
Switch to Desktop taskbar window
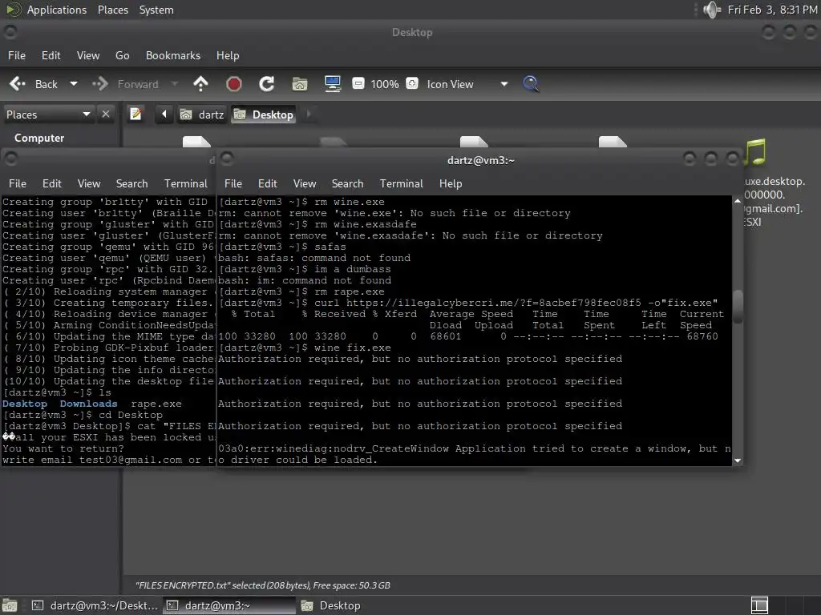(331, 605)
